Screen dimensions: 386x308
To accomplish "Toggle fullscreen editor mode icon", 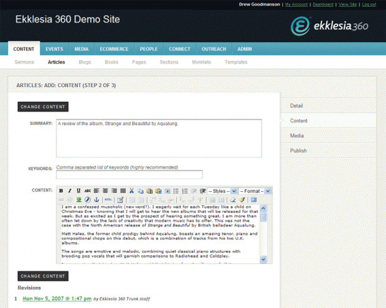I will coord(253,200).
